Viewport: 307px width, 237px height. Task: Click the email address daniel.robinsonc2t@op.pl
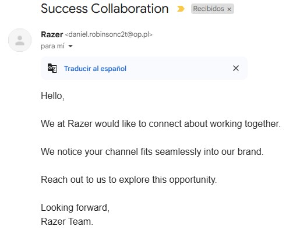coord(109,34)
